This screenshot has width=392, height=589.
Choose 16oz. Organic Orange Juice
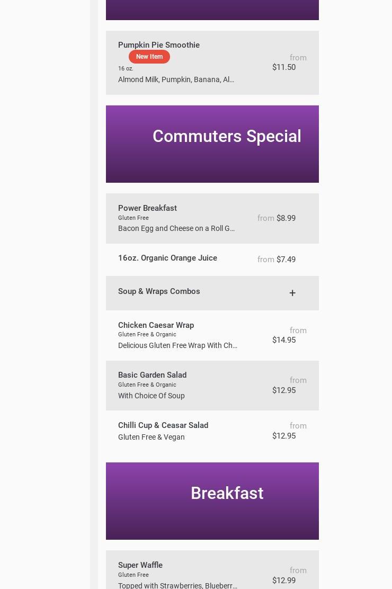pos(167,258)
